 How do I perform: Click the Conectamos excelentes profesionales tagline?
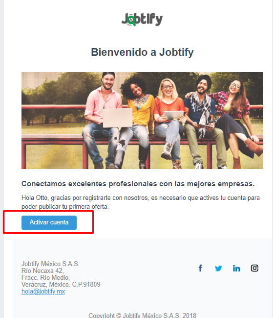(138, 184)
